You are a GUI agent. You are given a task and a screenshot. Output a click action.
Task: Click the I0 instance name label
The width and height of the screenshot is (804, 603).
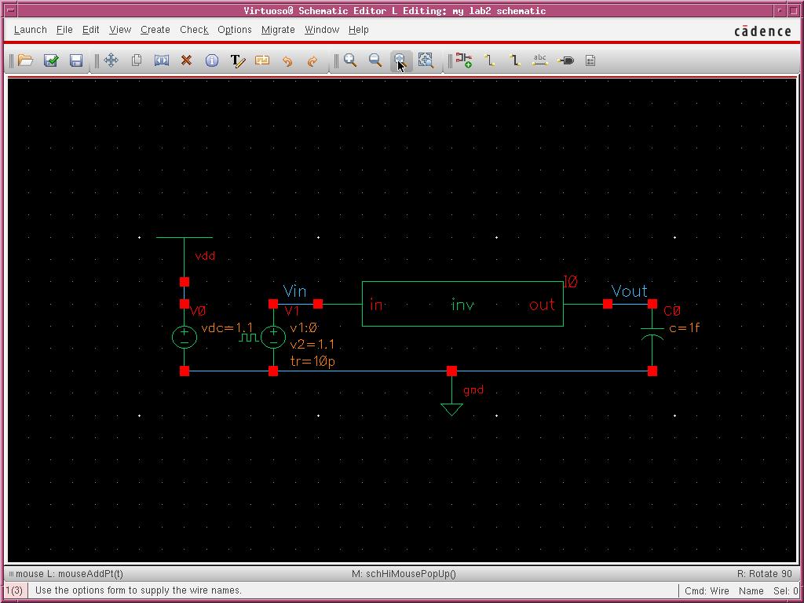[x=570, y=282]
